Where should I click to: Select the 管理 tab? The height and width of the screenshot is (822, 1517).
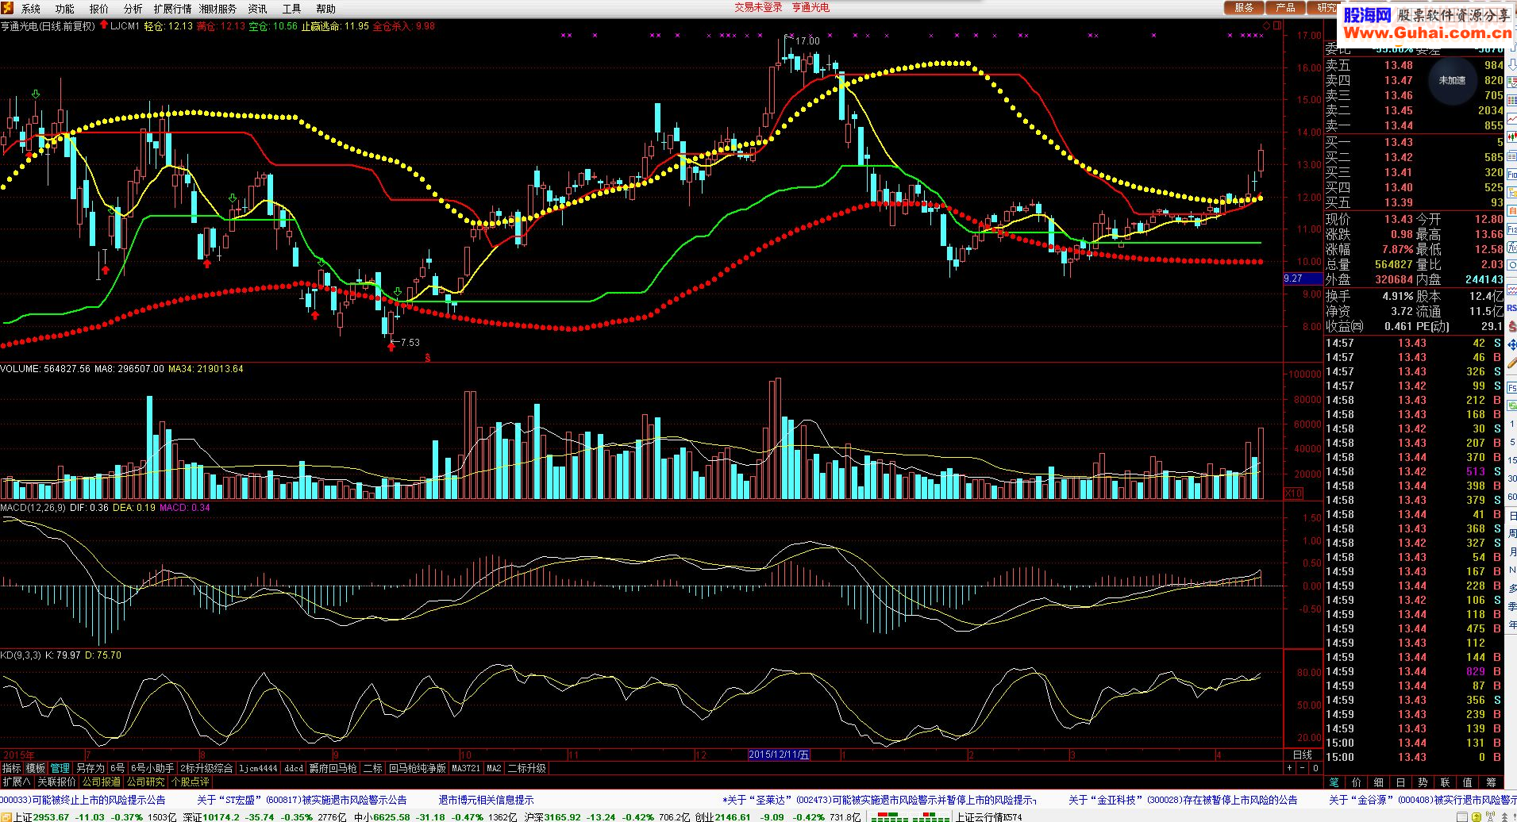pos(60,768)
